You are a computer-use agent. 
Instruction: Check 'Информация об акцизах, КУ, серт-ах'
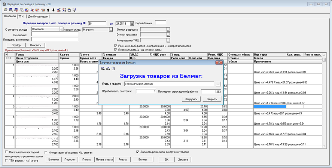tap(46, 152)
